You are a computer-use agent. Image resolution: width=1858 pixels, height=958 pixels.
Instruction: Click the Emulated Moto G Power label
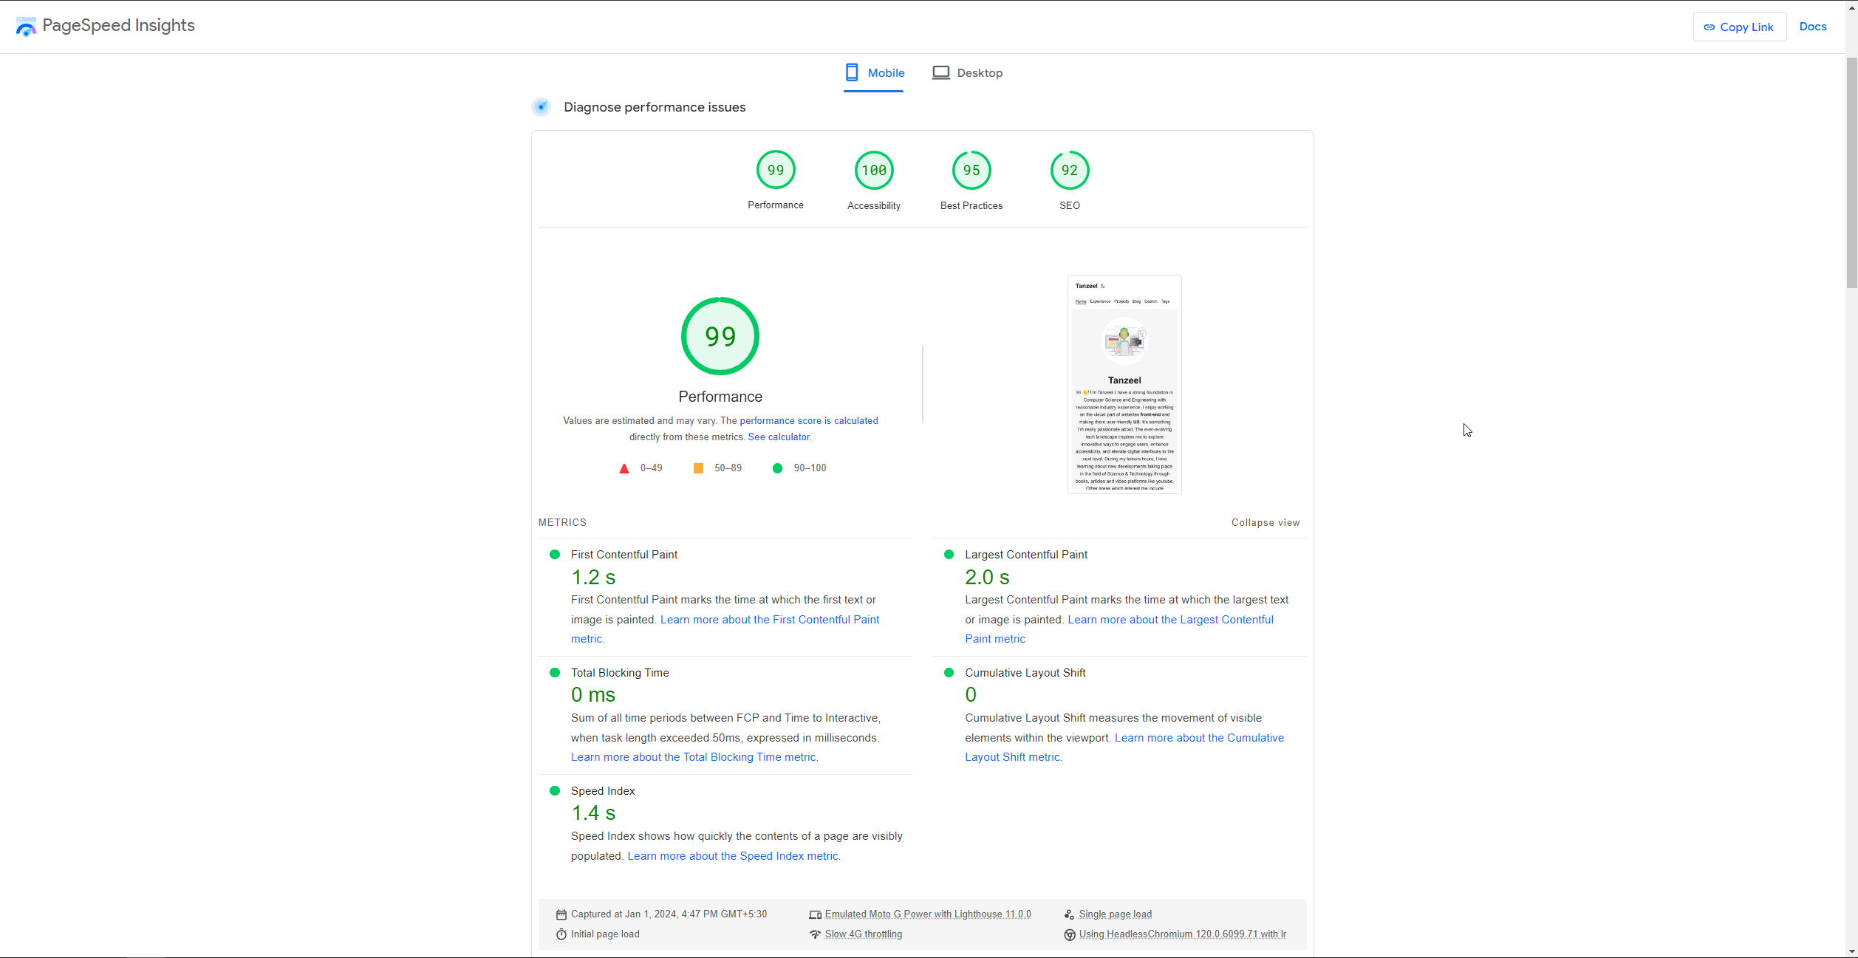click(x=927, y=914)
